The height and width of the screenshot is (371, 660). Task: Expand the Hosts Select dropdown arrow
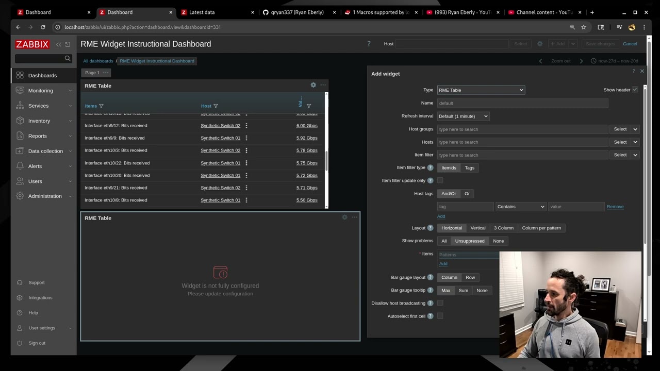point(635,142)
